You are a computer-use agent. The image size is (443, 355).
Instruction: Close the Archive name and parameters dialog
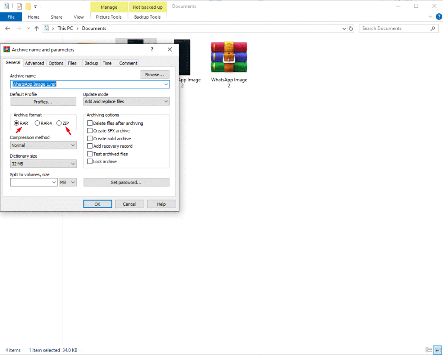[x=170, y=49]
